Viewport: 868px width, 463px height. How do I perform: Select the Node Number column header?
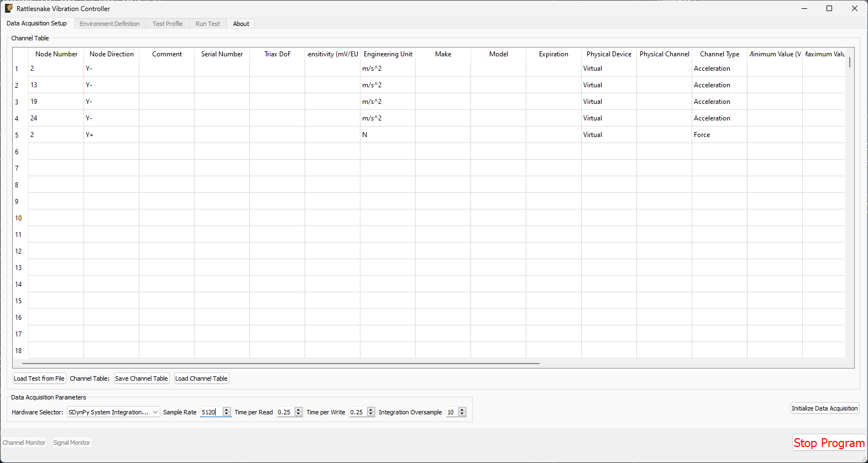(x=56, y=54)
